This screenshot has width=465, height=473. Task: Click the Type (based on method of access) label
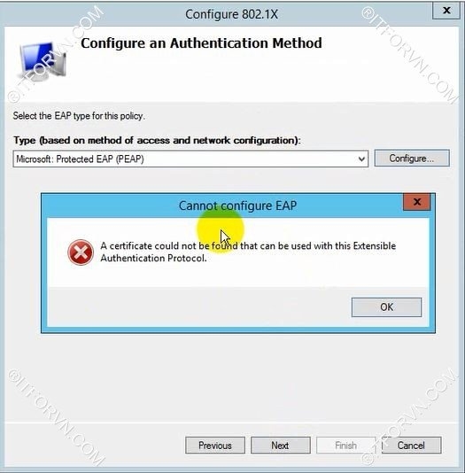(x=157, y=140)
